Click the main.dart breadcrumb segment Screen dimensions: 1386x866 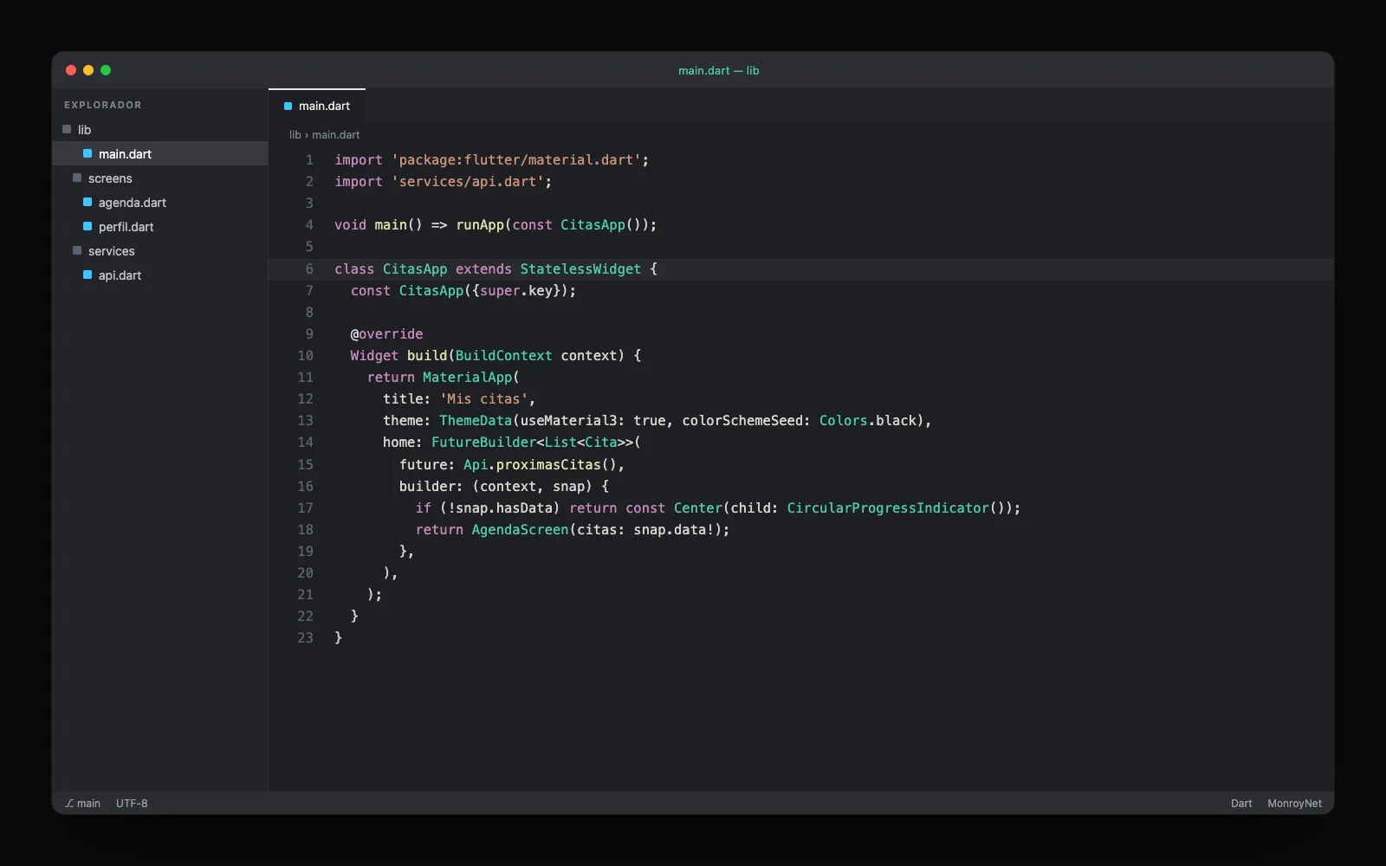336,135
